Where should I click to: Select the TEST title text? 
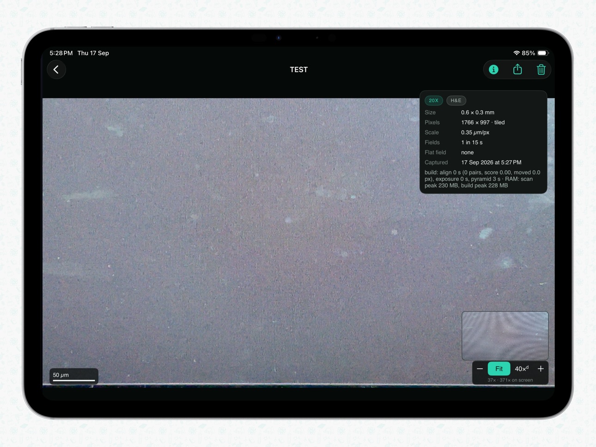pyautogui.click(x=298, y=70)
